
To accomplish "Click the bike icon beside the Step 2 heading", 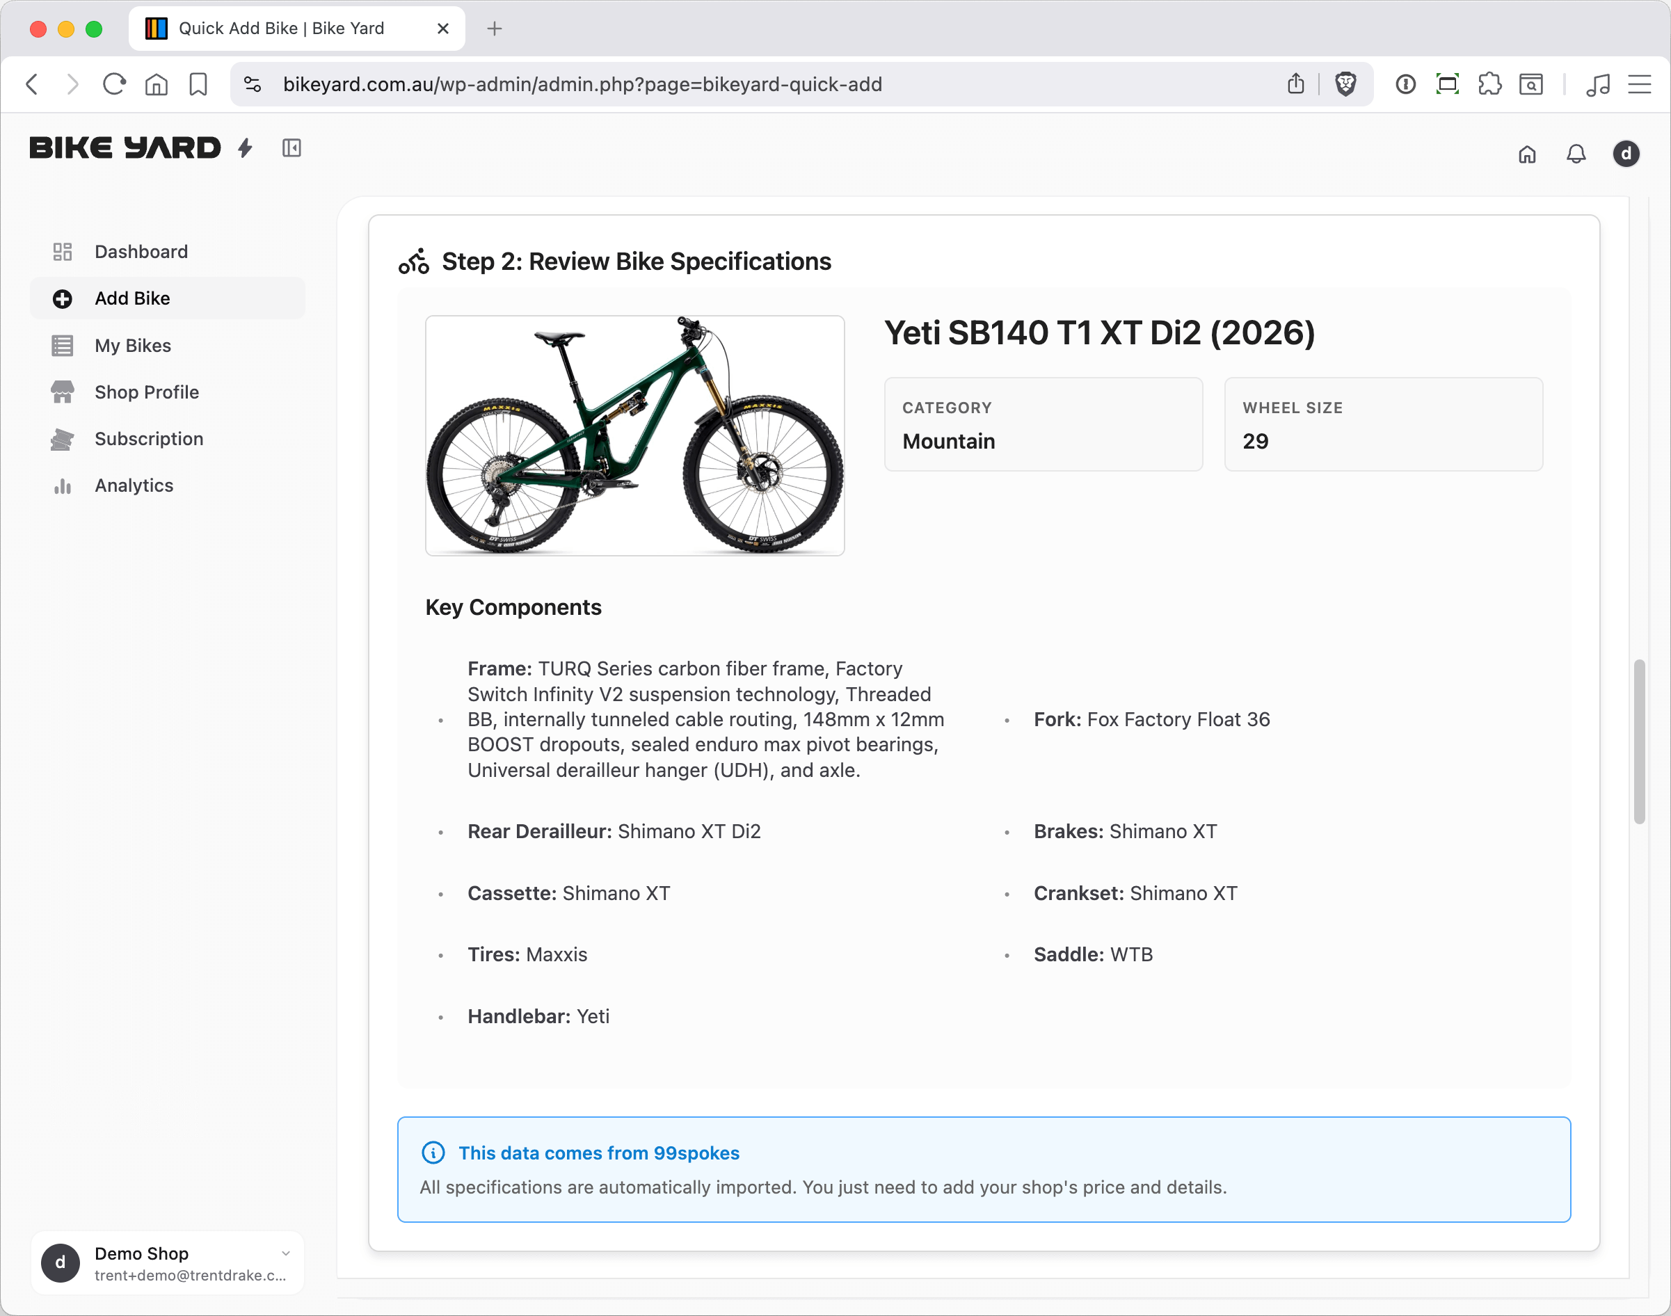I will pyautogui.click(x=414, y=262).
